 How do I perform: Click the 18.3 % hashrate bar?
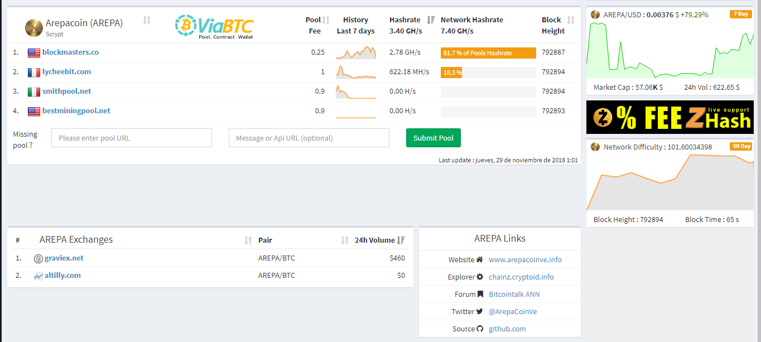point(451,73)
